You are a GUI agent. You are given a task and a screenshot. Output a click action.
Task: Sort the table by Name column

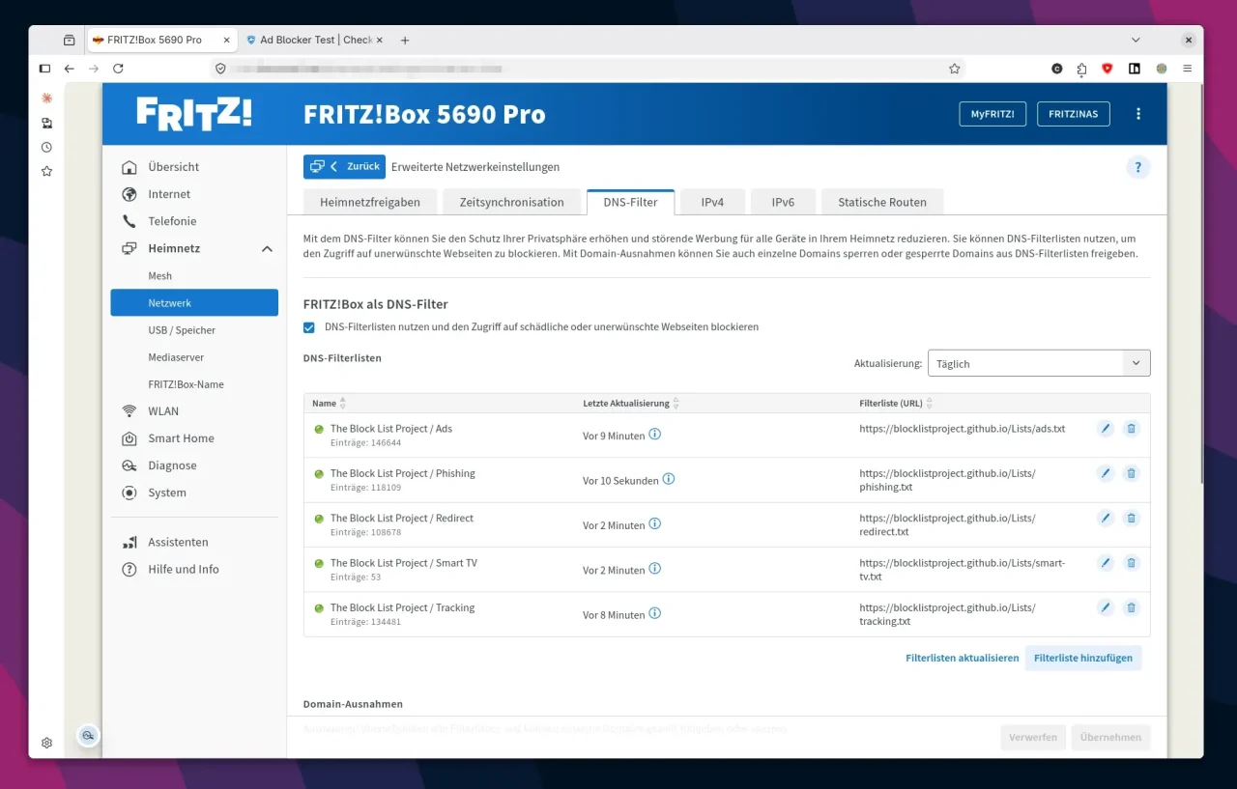[x=329, y=404]
